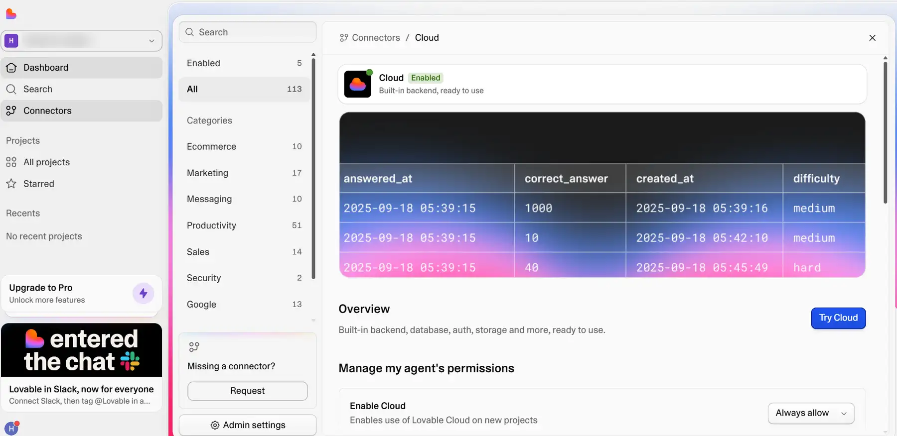This screenshot has height=436, width=897.
Task: Focus the connectors Search field
Action: pos(248,32)
